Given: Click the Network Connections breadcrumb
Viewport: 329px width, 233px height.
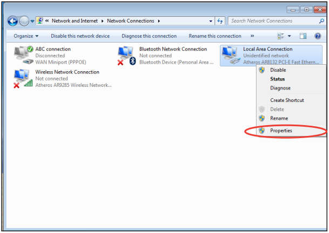Looking at the screenshot, I should (131, 21).
